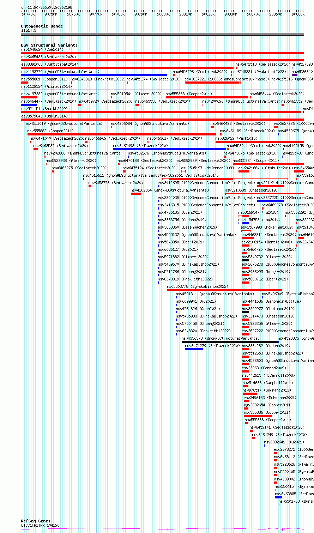Screen dimensions: 314x533
Task: Open variant nsv1048624 (Coe2014)
Action: tap(42, 49)
